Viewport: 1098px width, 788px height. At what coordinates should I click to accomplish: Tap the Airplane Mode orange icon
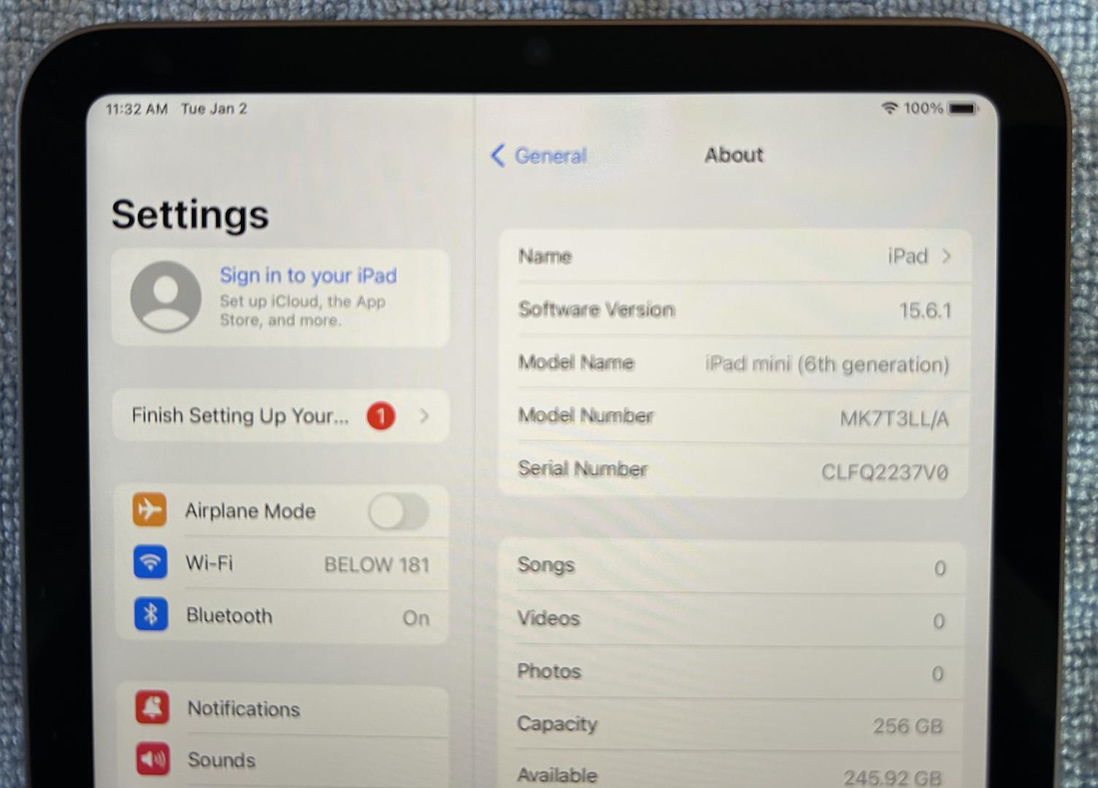point(150,509)
